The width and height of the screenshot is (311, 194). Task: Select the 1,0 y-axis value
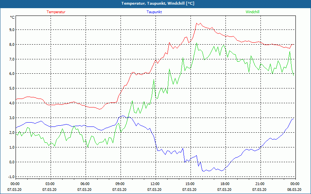12,147
